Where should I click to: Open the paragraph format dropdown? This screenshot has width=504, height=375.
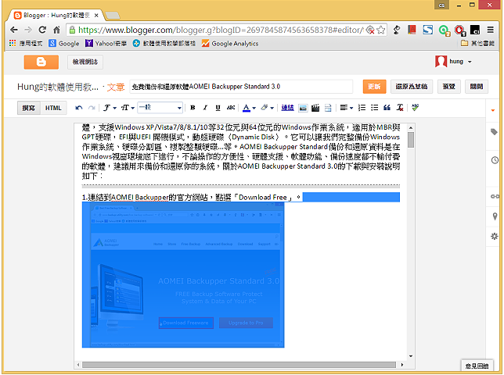click(160, 108)
